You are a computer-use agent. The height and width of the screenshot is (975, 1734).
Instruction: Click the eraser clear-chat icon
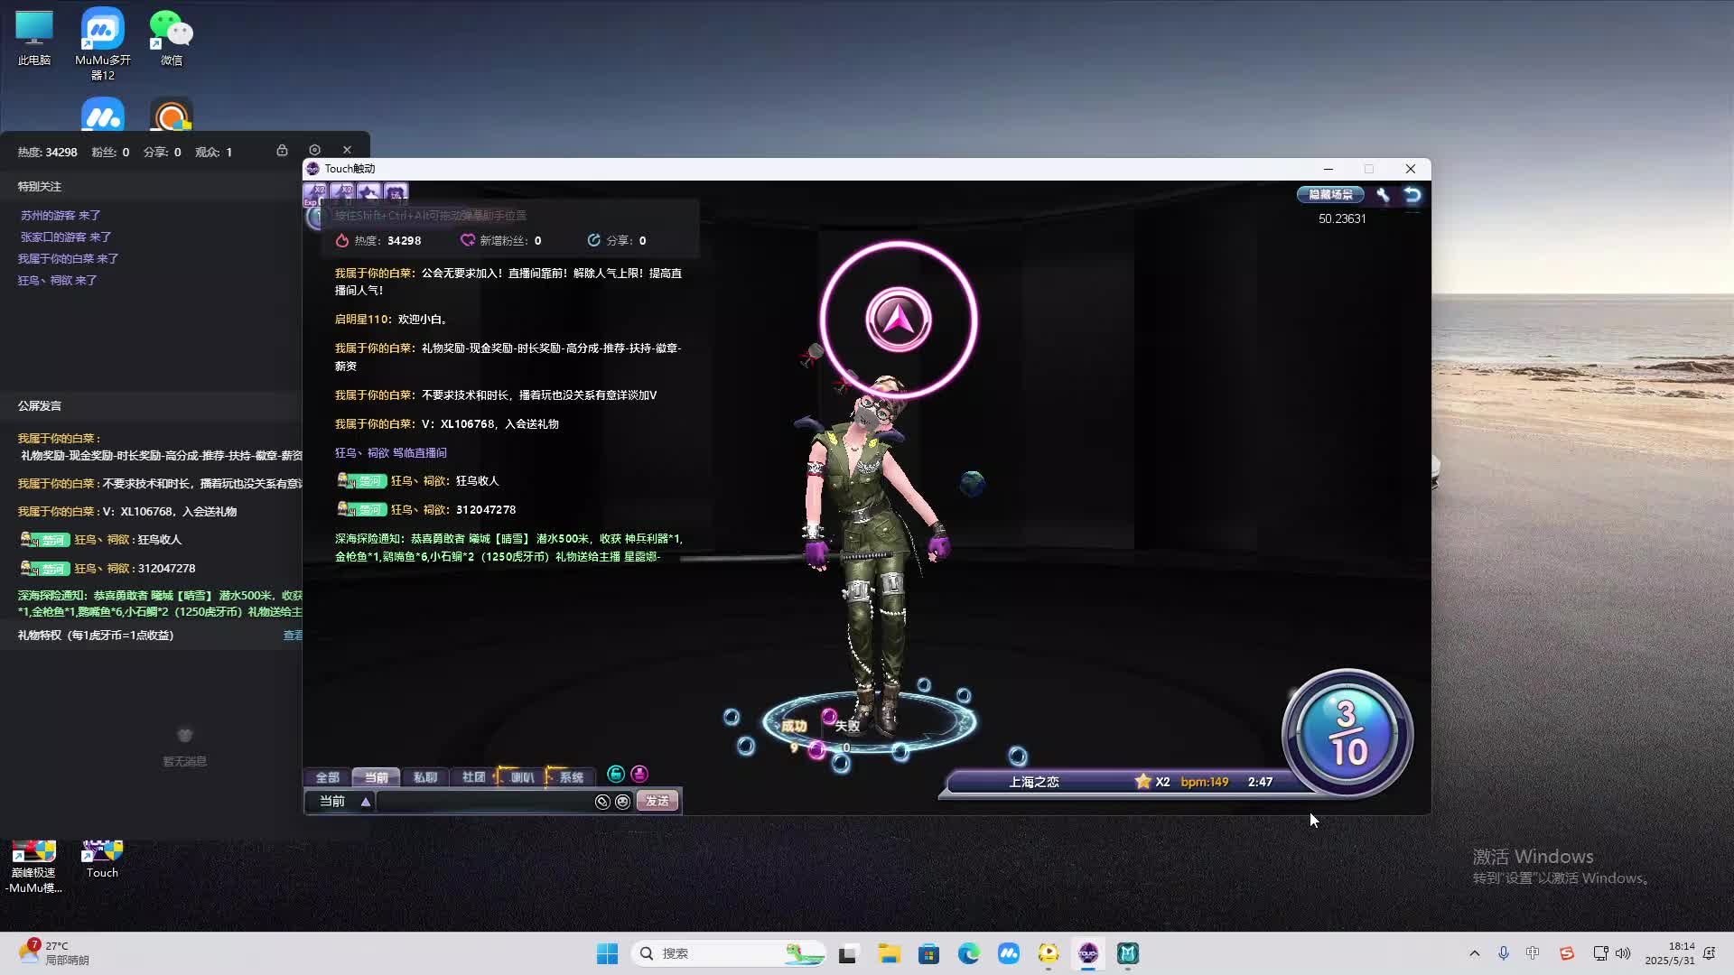coord(602,802)
